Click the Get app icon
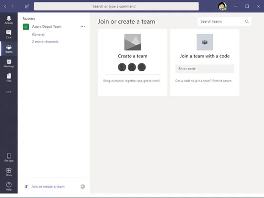 pyautogui.click(x=9, y=157)
